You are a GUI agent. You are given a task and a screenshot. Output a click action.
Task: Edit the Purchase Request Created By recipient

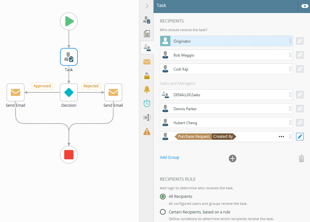tap(300, 137)
